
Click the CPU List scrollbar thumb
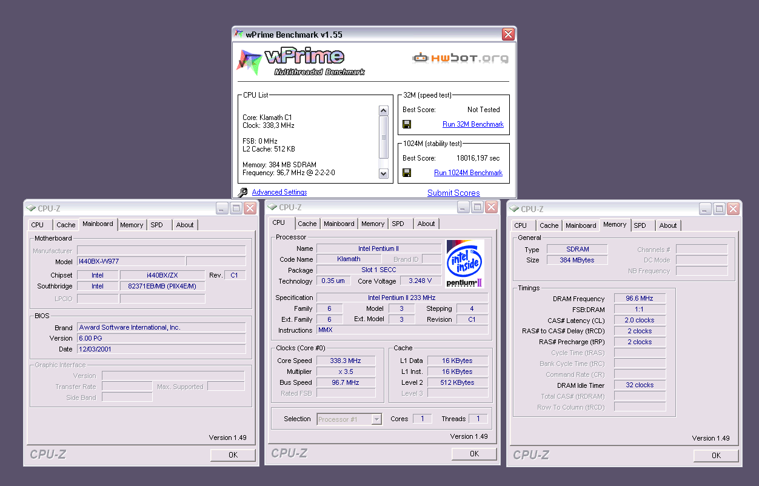pyautogui.click(x=383, y=138)
